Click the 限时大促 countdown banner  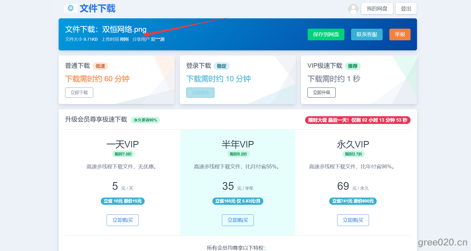pyautogui.click(x=358, y=120)
